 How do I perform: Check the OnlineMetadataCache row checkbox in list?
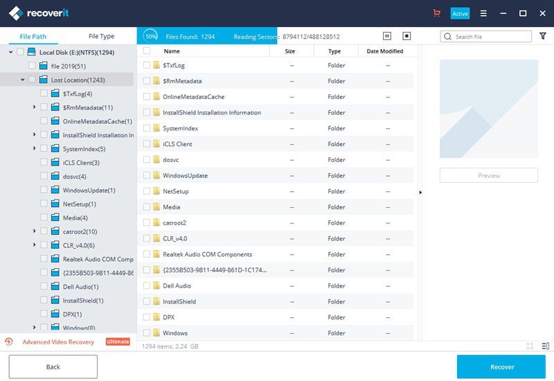tap(147, 96)
